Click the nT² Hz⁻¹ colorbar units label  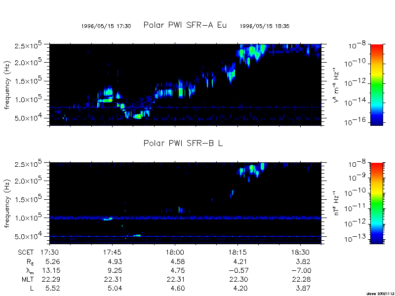click(x=336, y=203)
